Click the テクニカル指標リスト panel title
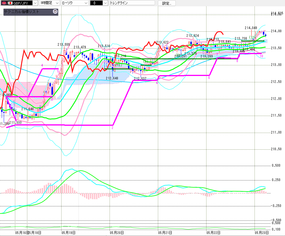Image resolution: width=285 pixels, height=236 pixels. 22,12
